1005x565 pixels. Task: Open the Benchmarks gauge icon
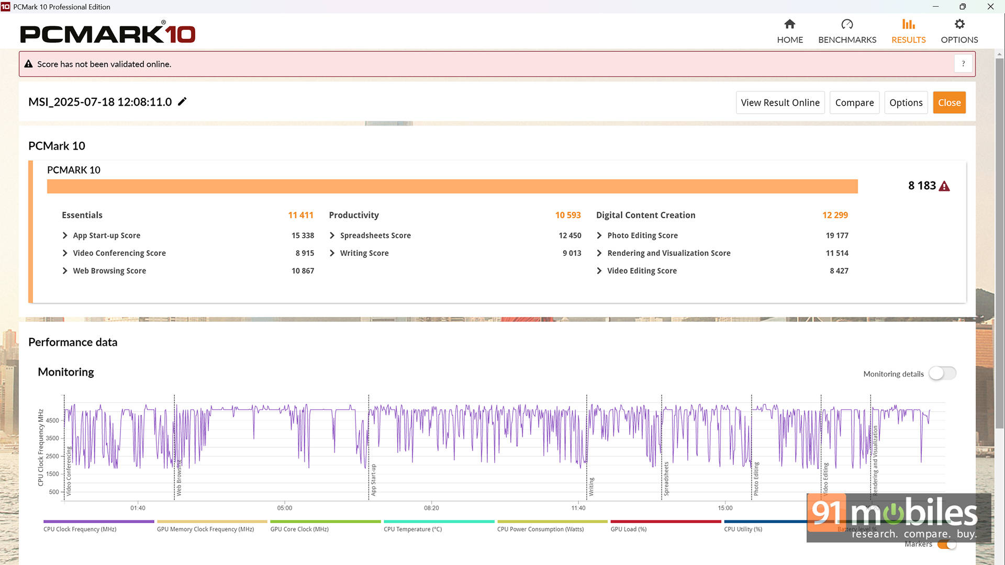click(x=847, y=24)
